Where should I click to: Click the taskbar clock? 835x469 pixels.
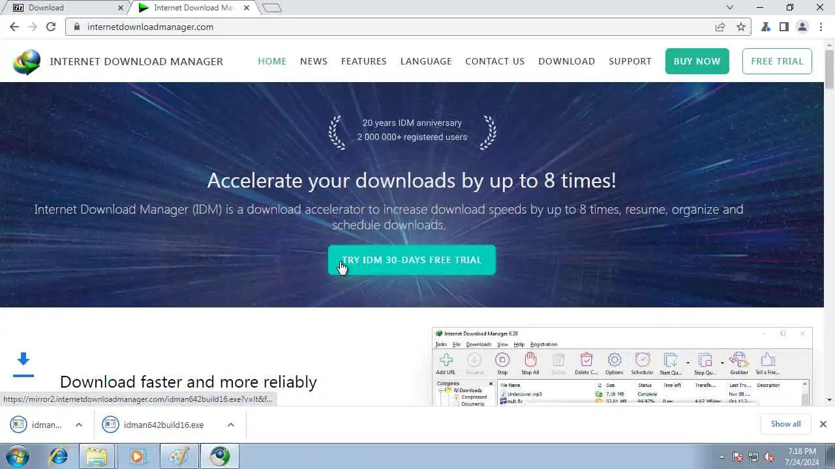tap(802, 456)
